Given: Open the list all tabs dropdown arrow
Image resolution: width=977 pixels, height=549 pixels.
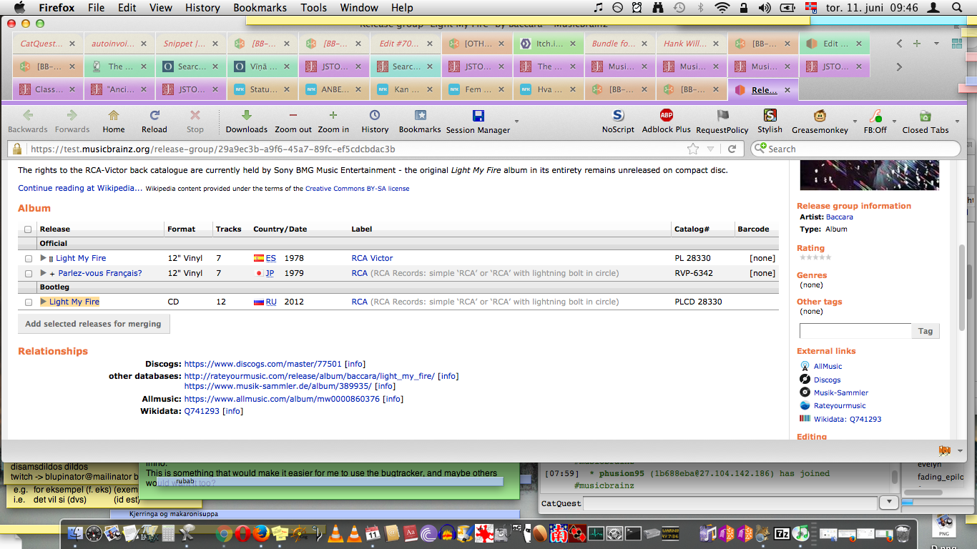Looking at the screenshot, I should (x=936, y=44).
